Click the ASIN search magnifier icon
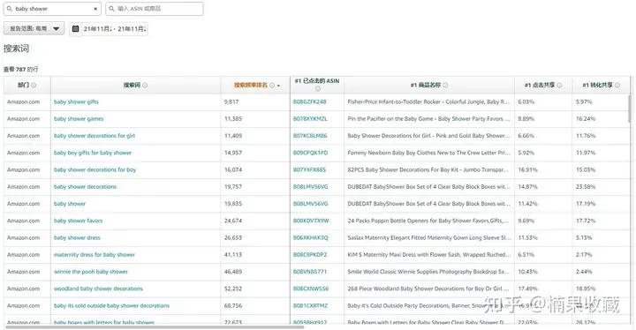 [111, 9]
